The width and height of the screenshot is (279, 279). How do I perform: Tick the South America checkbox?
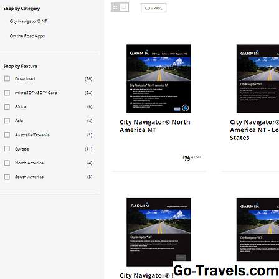coord(7,177)
